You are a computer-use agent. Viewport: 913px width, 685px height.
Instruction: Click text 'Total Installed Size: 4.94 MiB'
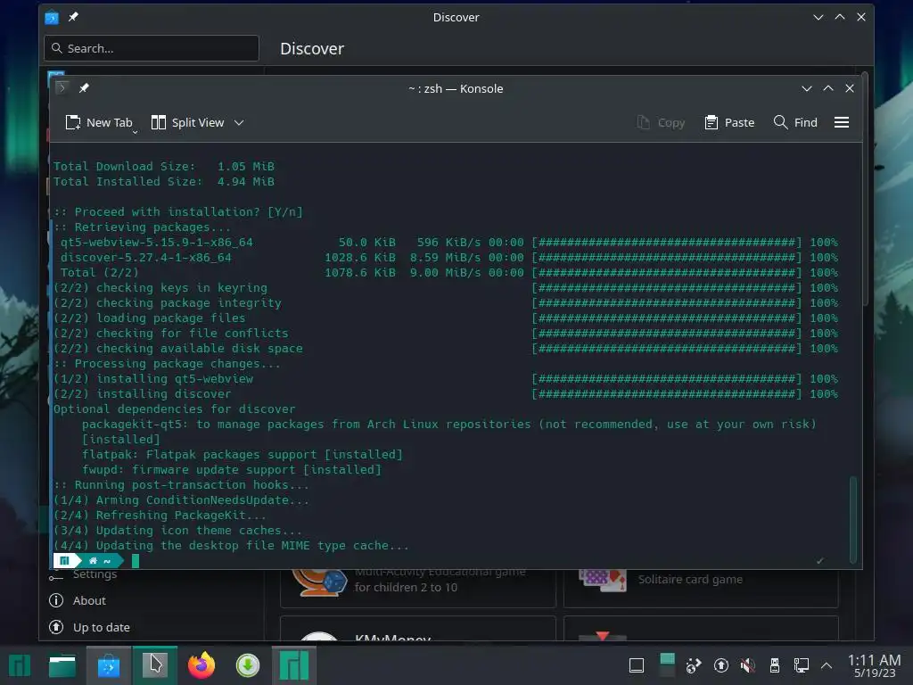(164, 182)
